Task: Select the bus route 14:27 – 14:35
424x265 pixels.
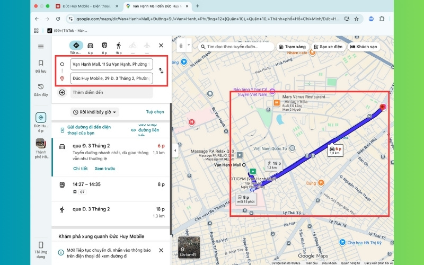Action: tap(111, 189)
